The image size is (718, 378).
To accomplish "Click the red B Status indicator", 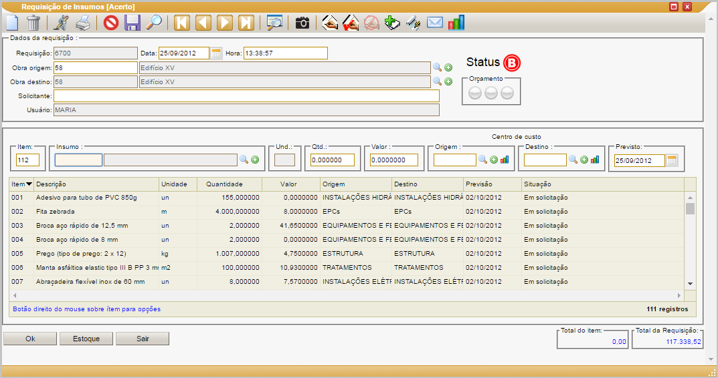I will [511, 63].
